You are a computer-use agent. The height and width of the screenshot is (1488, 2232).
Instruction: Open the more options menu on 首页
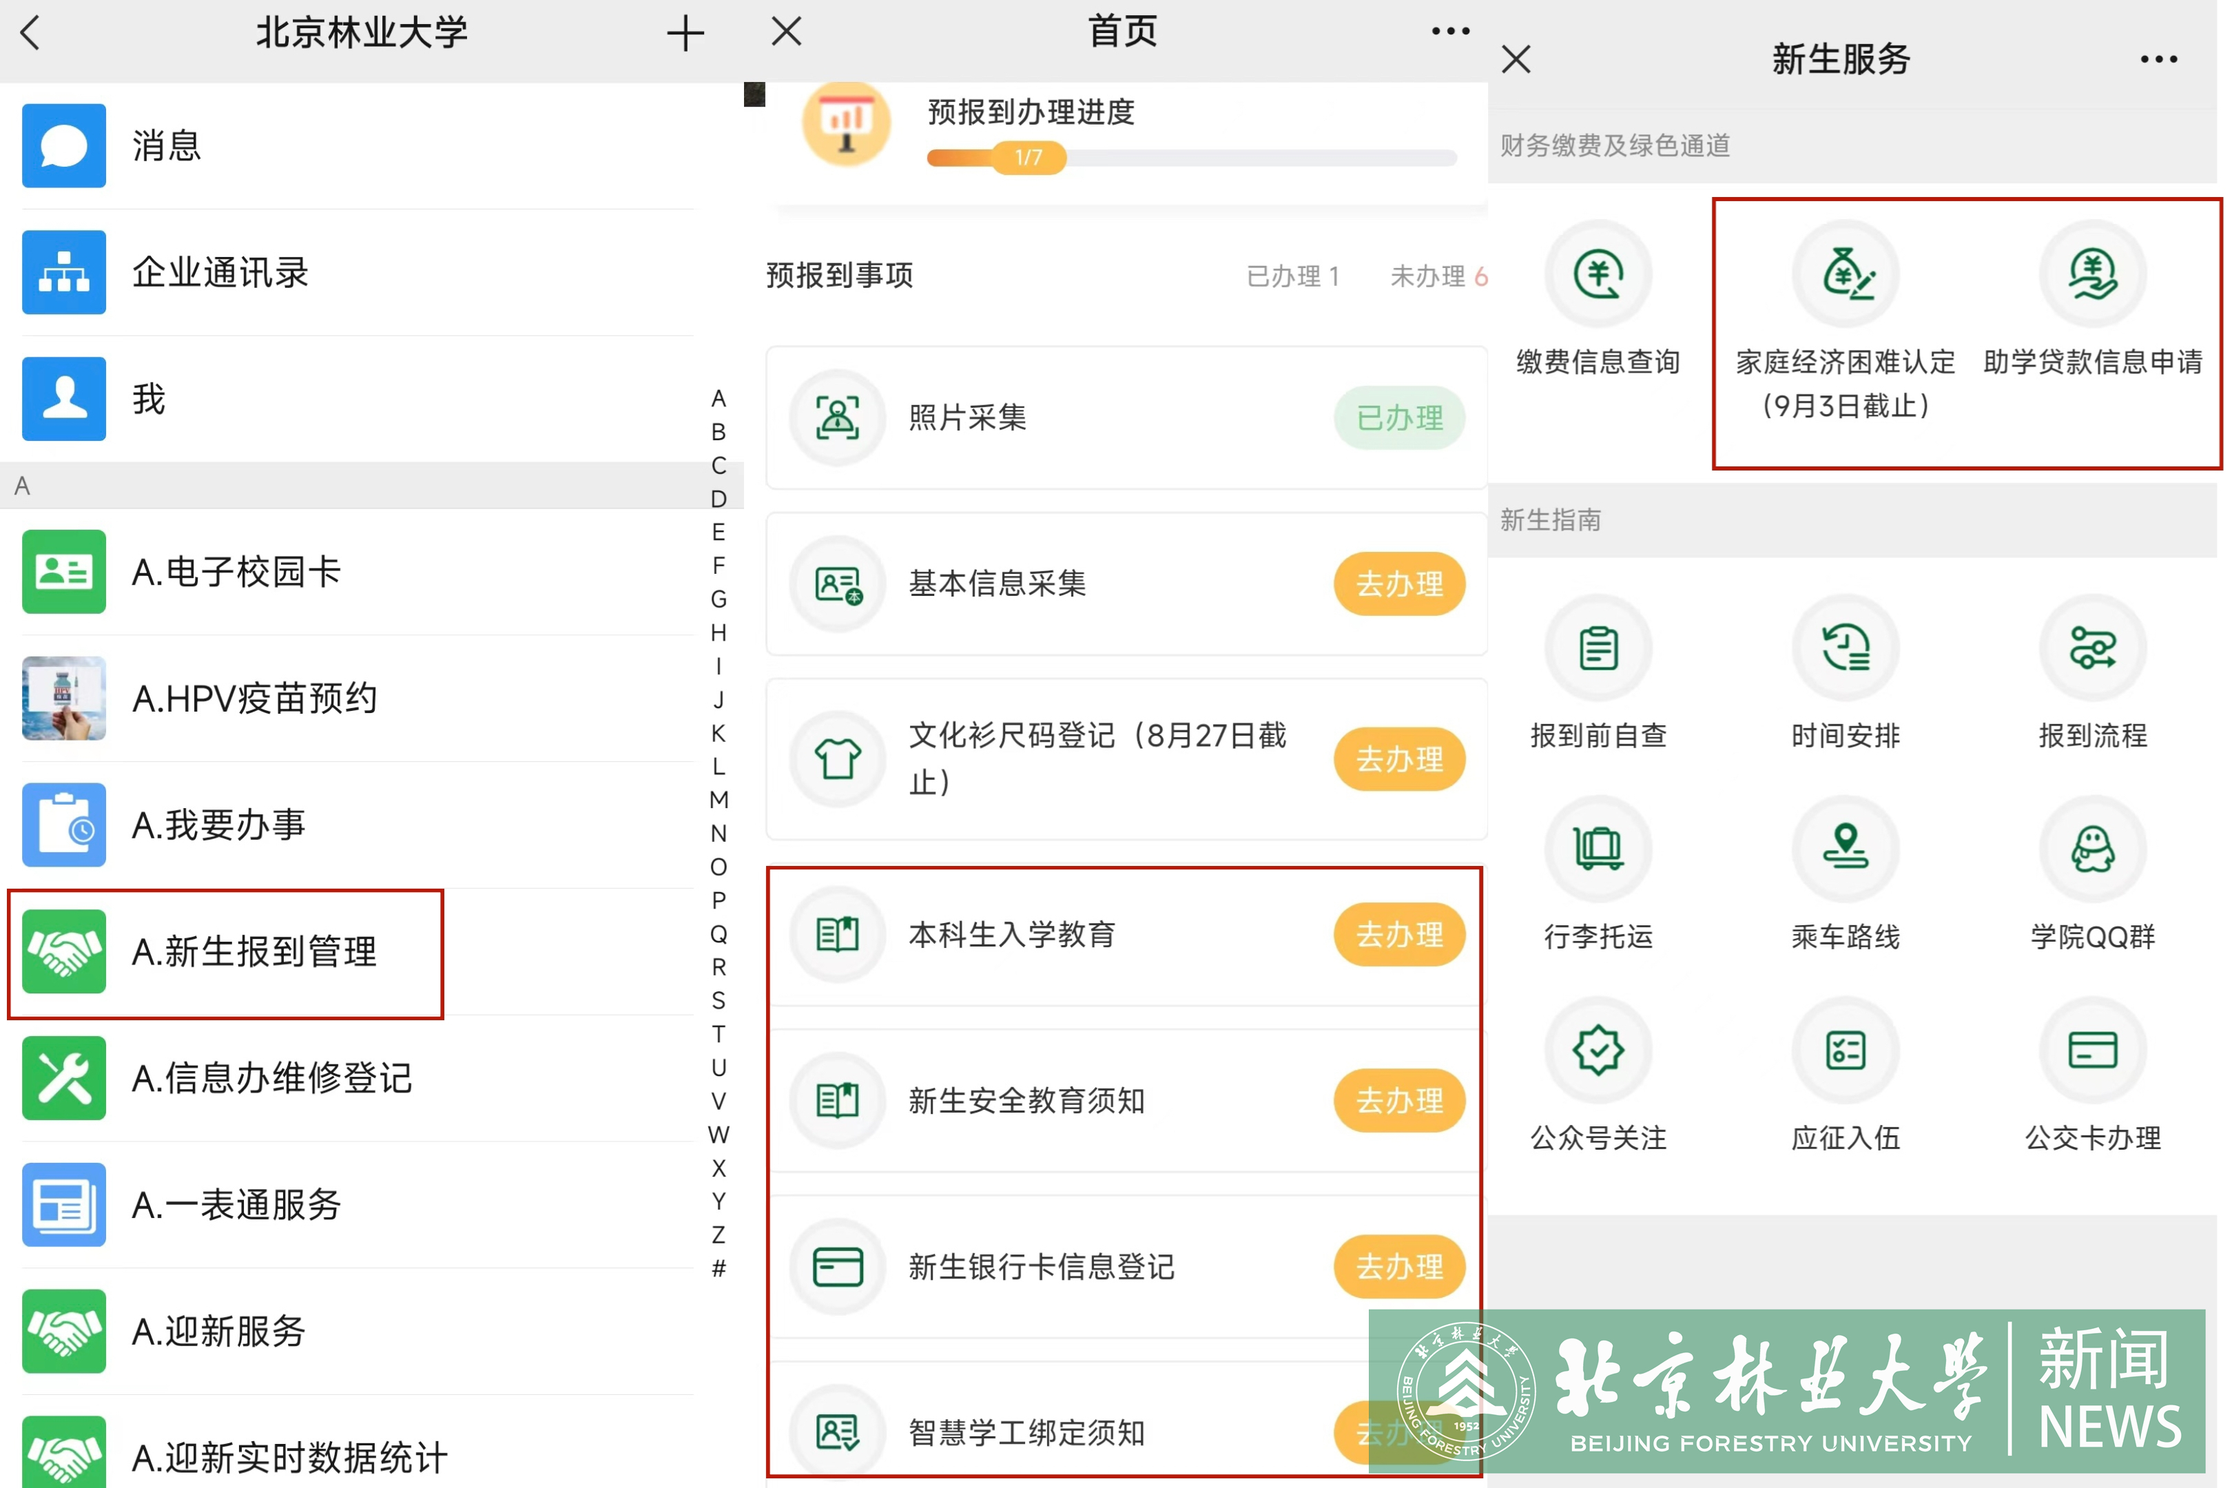pos(1450,31)
